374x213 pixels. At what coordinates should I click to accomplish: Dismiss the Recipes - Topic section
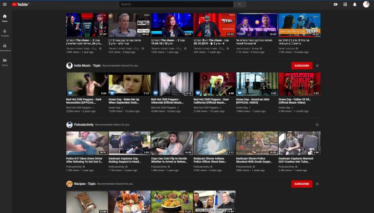click(317, 184)
